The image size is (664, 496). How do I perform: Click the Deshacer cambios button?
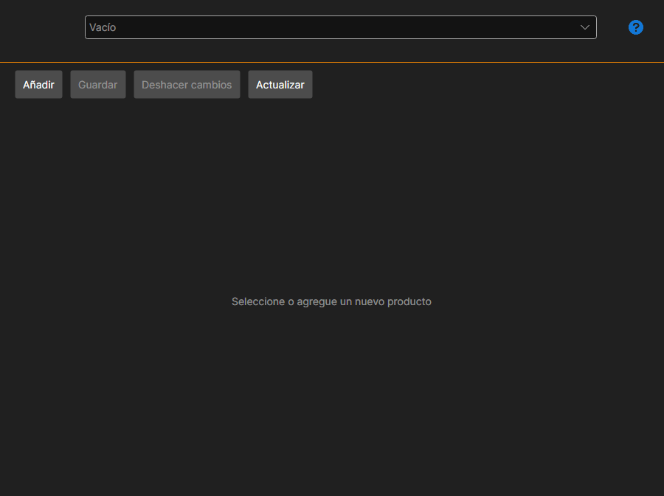(x=187, y=85)
